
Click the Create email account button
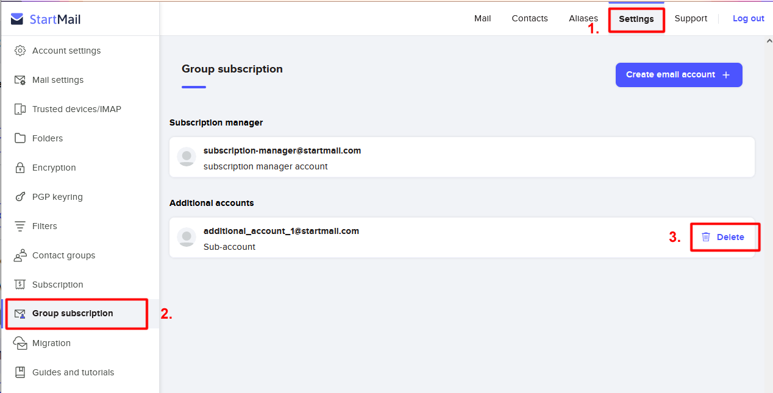pos(679,75)
